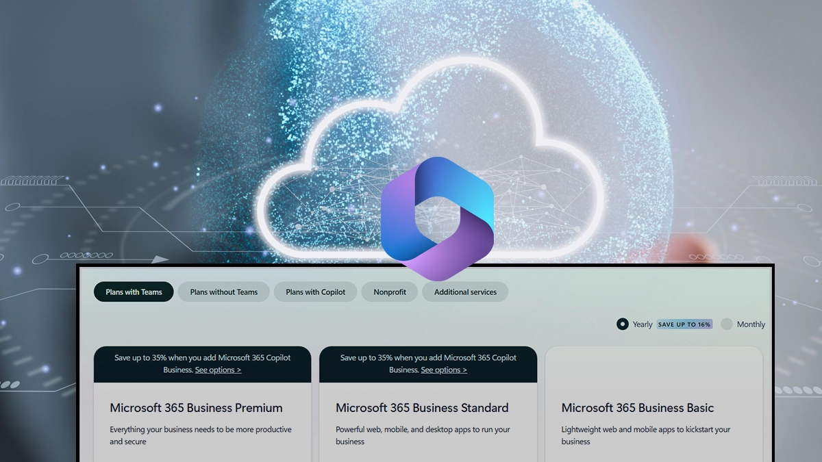Click the SAVE UP TO 16% badge
Screen dimensions: 822x462
[684, 324]
